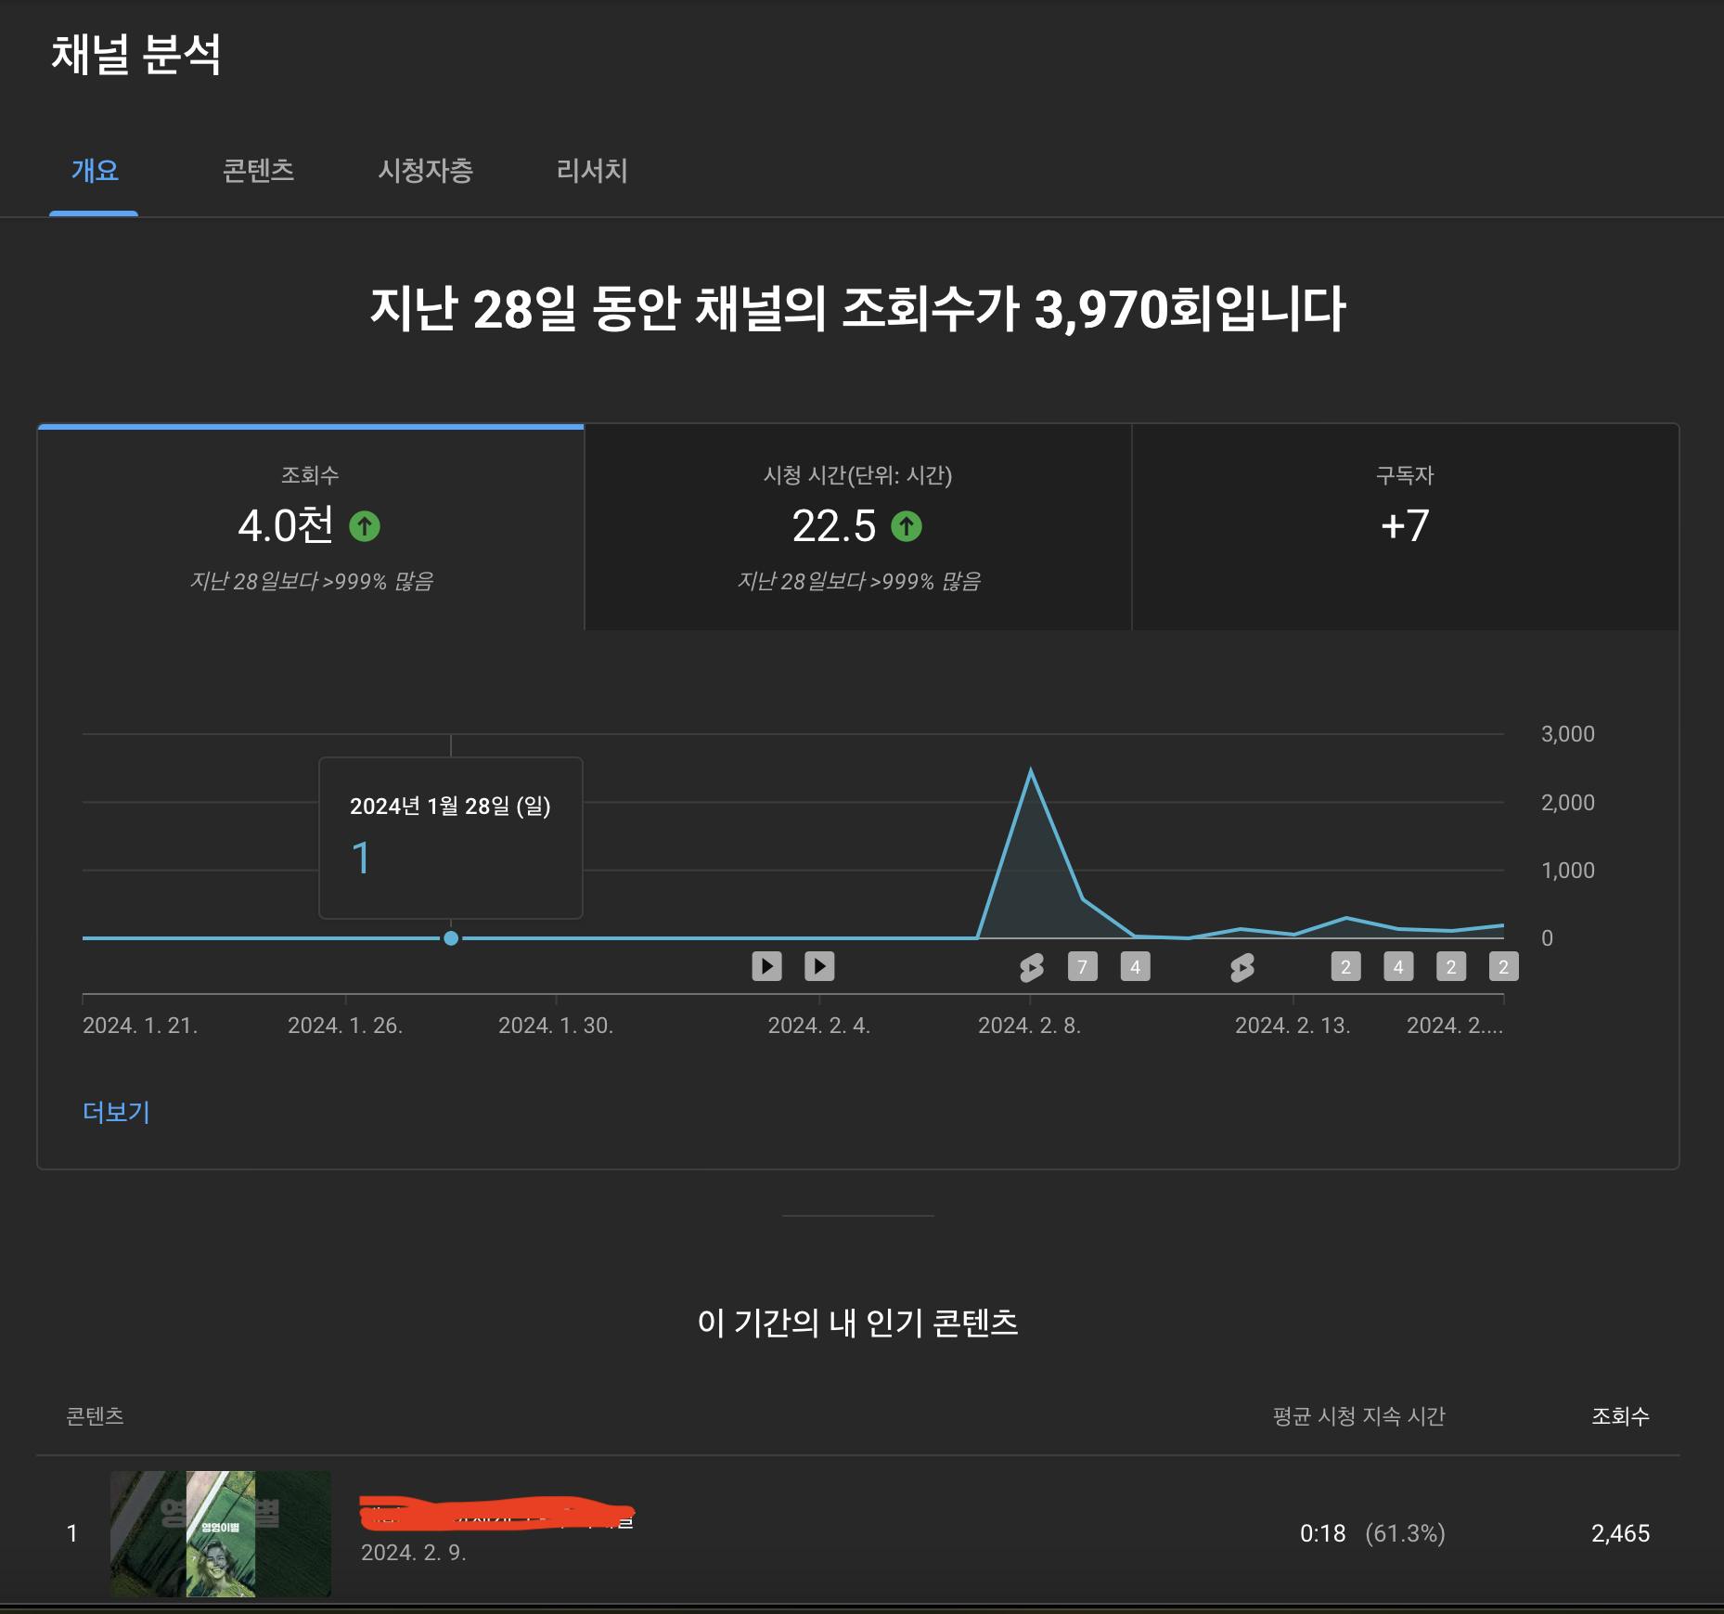Click the last "2" badge at the chart's end
Image resolution: width=1724 pixels, height=1614 pixels.
1503,967
